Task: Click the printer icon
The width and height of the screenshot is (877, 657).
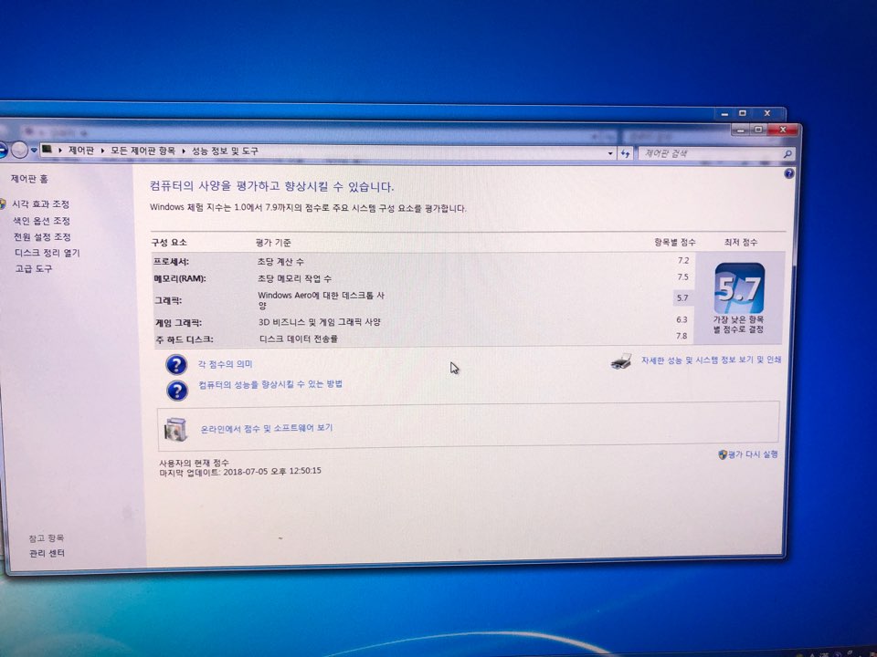Action: point(621,361)
